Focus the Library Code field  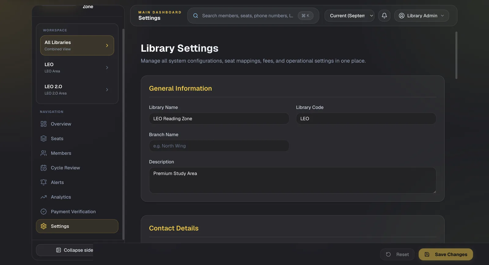click(366, 118)
